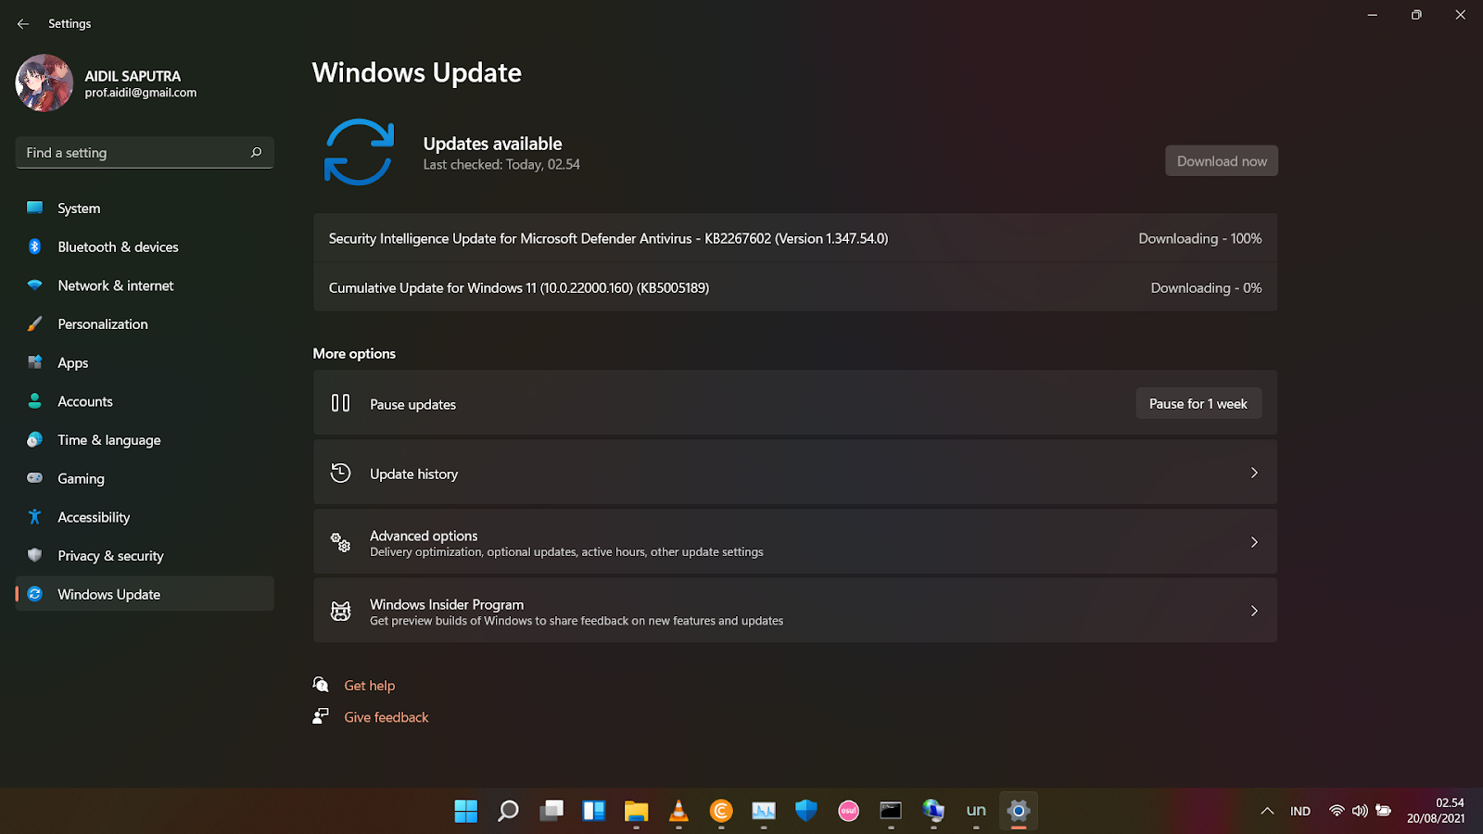Image resolution: width=1483 pixels, height=834 pixels.
Task: Open the blue shield security app in the taskbar
Action: click(x=806, y=811)
